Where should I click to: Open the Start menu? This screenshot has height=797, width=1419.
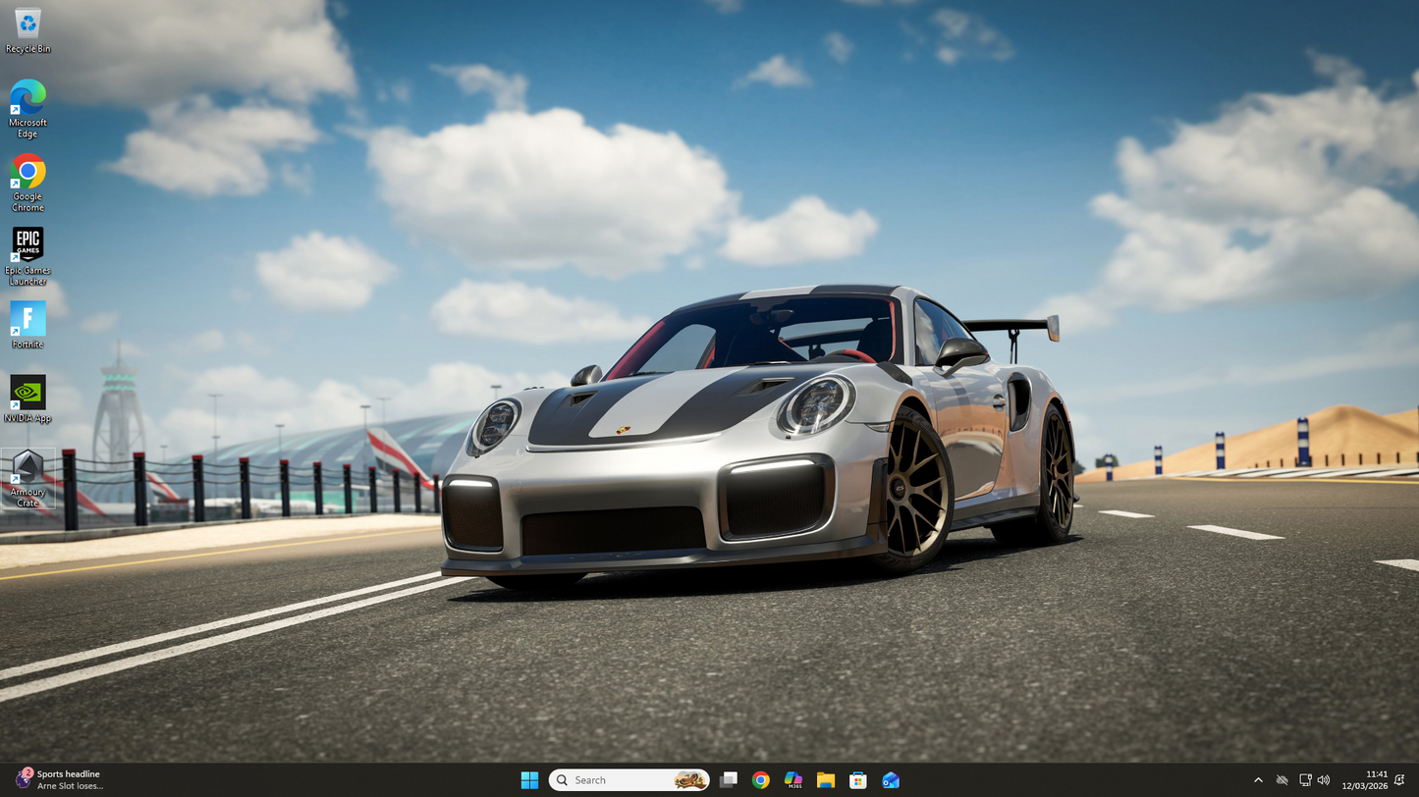click(x=529, y=779)
